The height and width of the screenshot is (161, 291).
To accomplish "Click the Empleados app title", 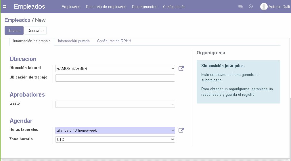I will (x=30, y=7).
